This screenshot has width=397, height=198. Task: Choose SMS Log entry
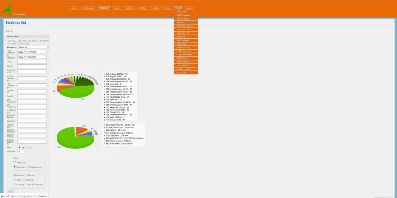pyautogui.click(x=186, y=37)
